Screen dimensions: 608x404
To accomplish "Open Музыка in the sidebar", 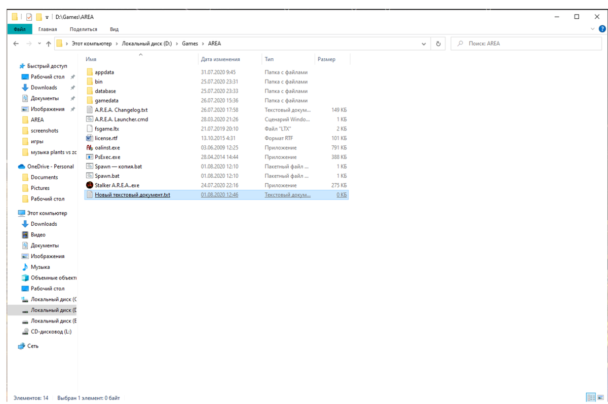I will tap(40, 267).
